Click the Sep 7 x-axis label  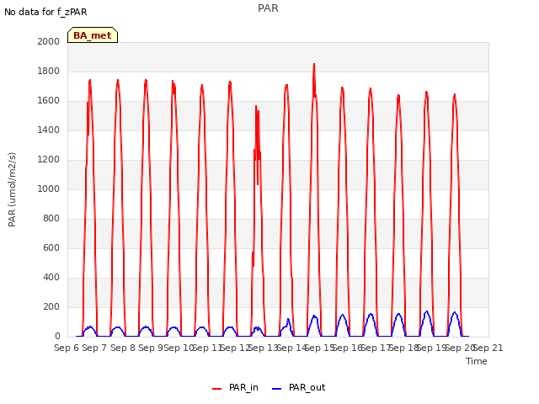coord(95,348)
